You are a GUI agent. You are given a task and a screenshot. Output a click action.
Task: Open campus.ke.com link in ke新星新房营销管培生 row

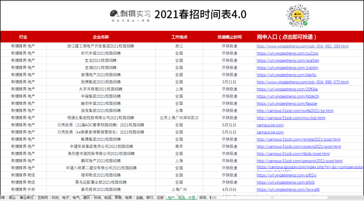pos(270,132)
